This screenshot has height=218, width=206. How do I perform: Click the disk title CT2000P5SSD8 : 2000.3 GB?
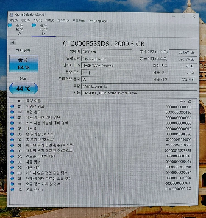tap(104, 44)
